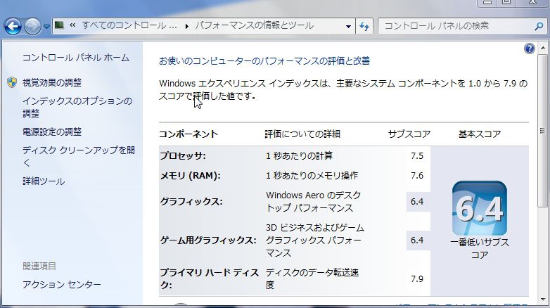This screenshot has width=550, height=308.
Task: Click the scrollbar down arrow
Action: (x=543, y=300)
